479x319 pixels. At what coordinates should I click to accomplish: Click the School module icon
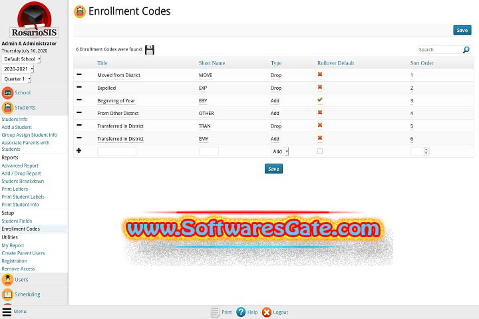point(7,92)
